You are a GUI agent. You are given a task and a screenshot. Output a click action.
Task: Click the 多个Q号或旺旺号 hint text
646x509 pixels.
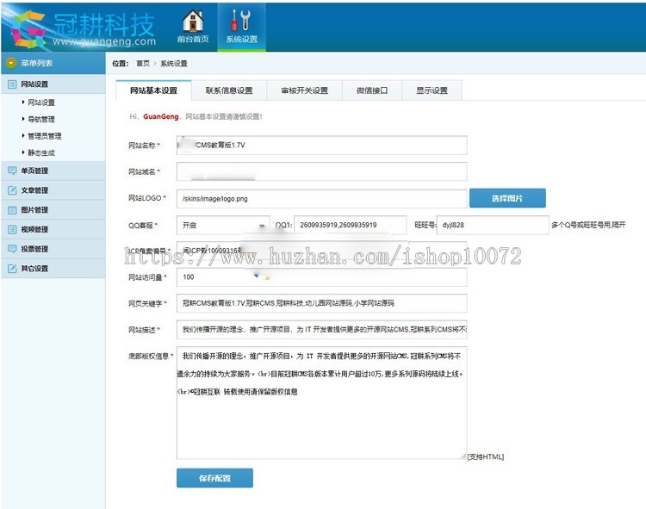588,225
